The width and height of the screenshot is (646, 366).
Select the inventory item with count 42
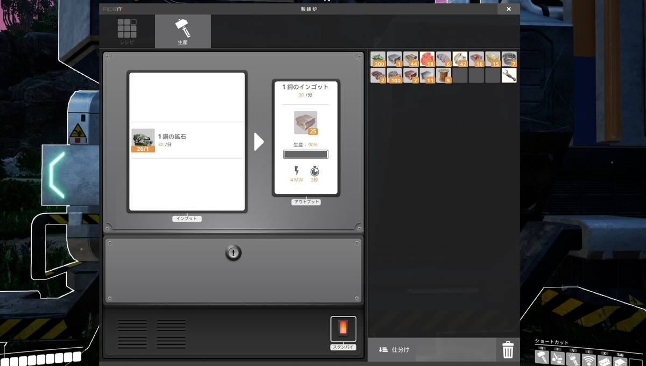(460, 59)
